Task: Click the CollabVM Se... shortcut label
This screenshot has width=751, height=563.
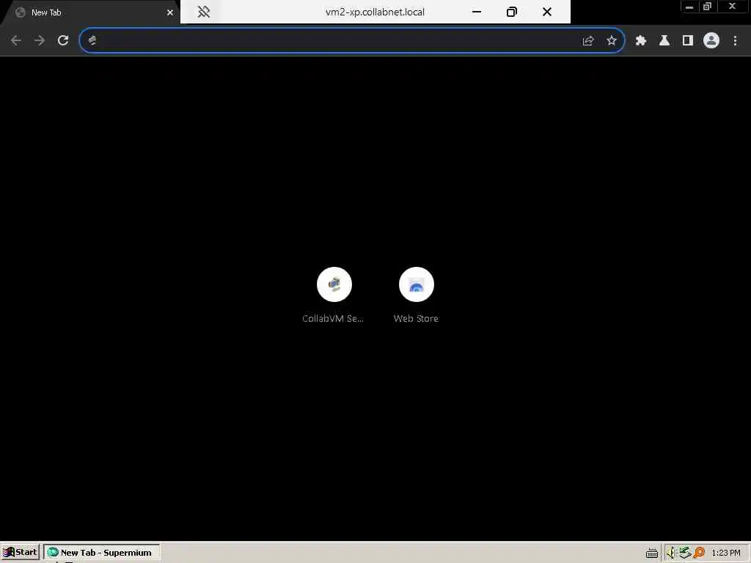Action: pos(333,319)
